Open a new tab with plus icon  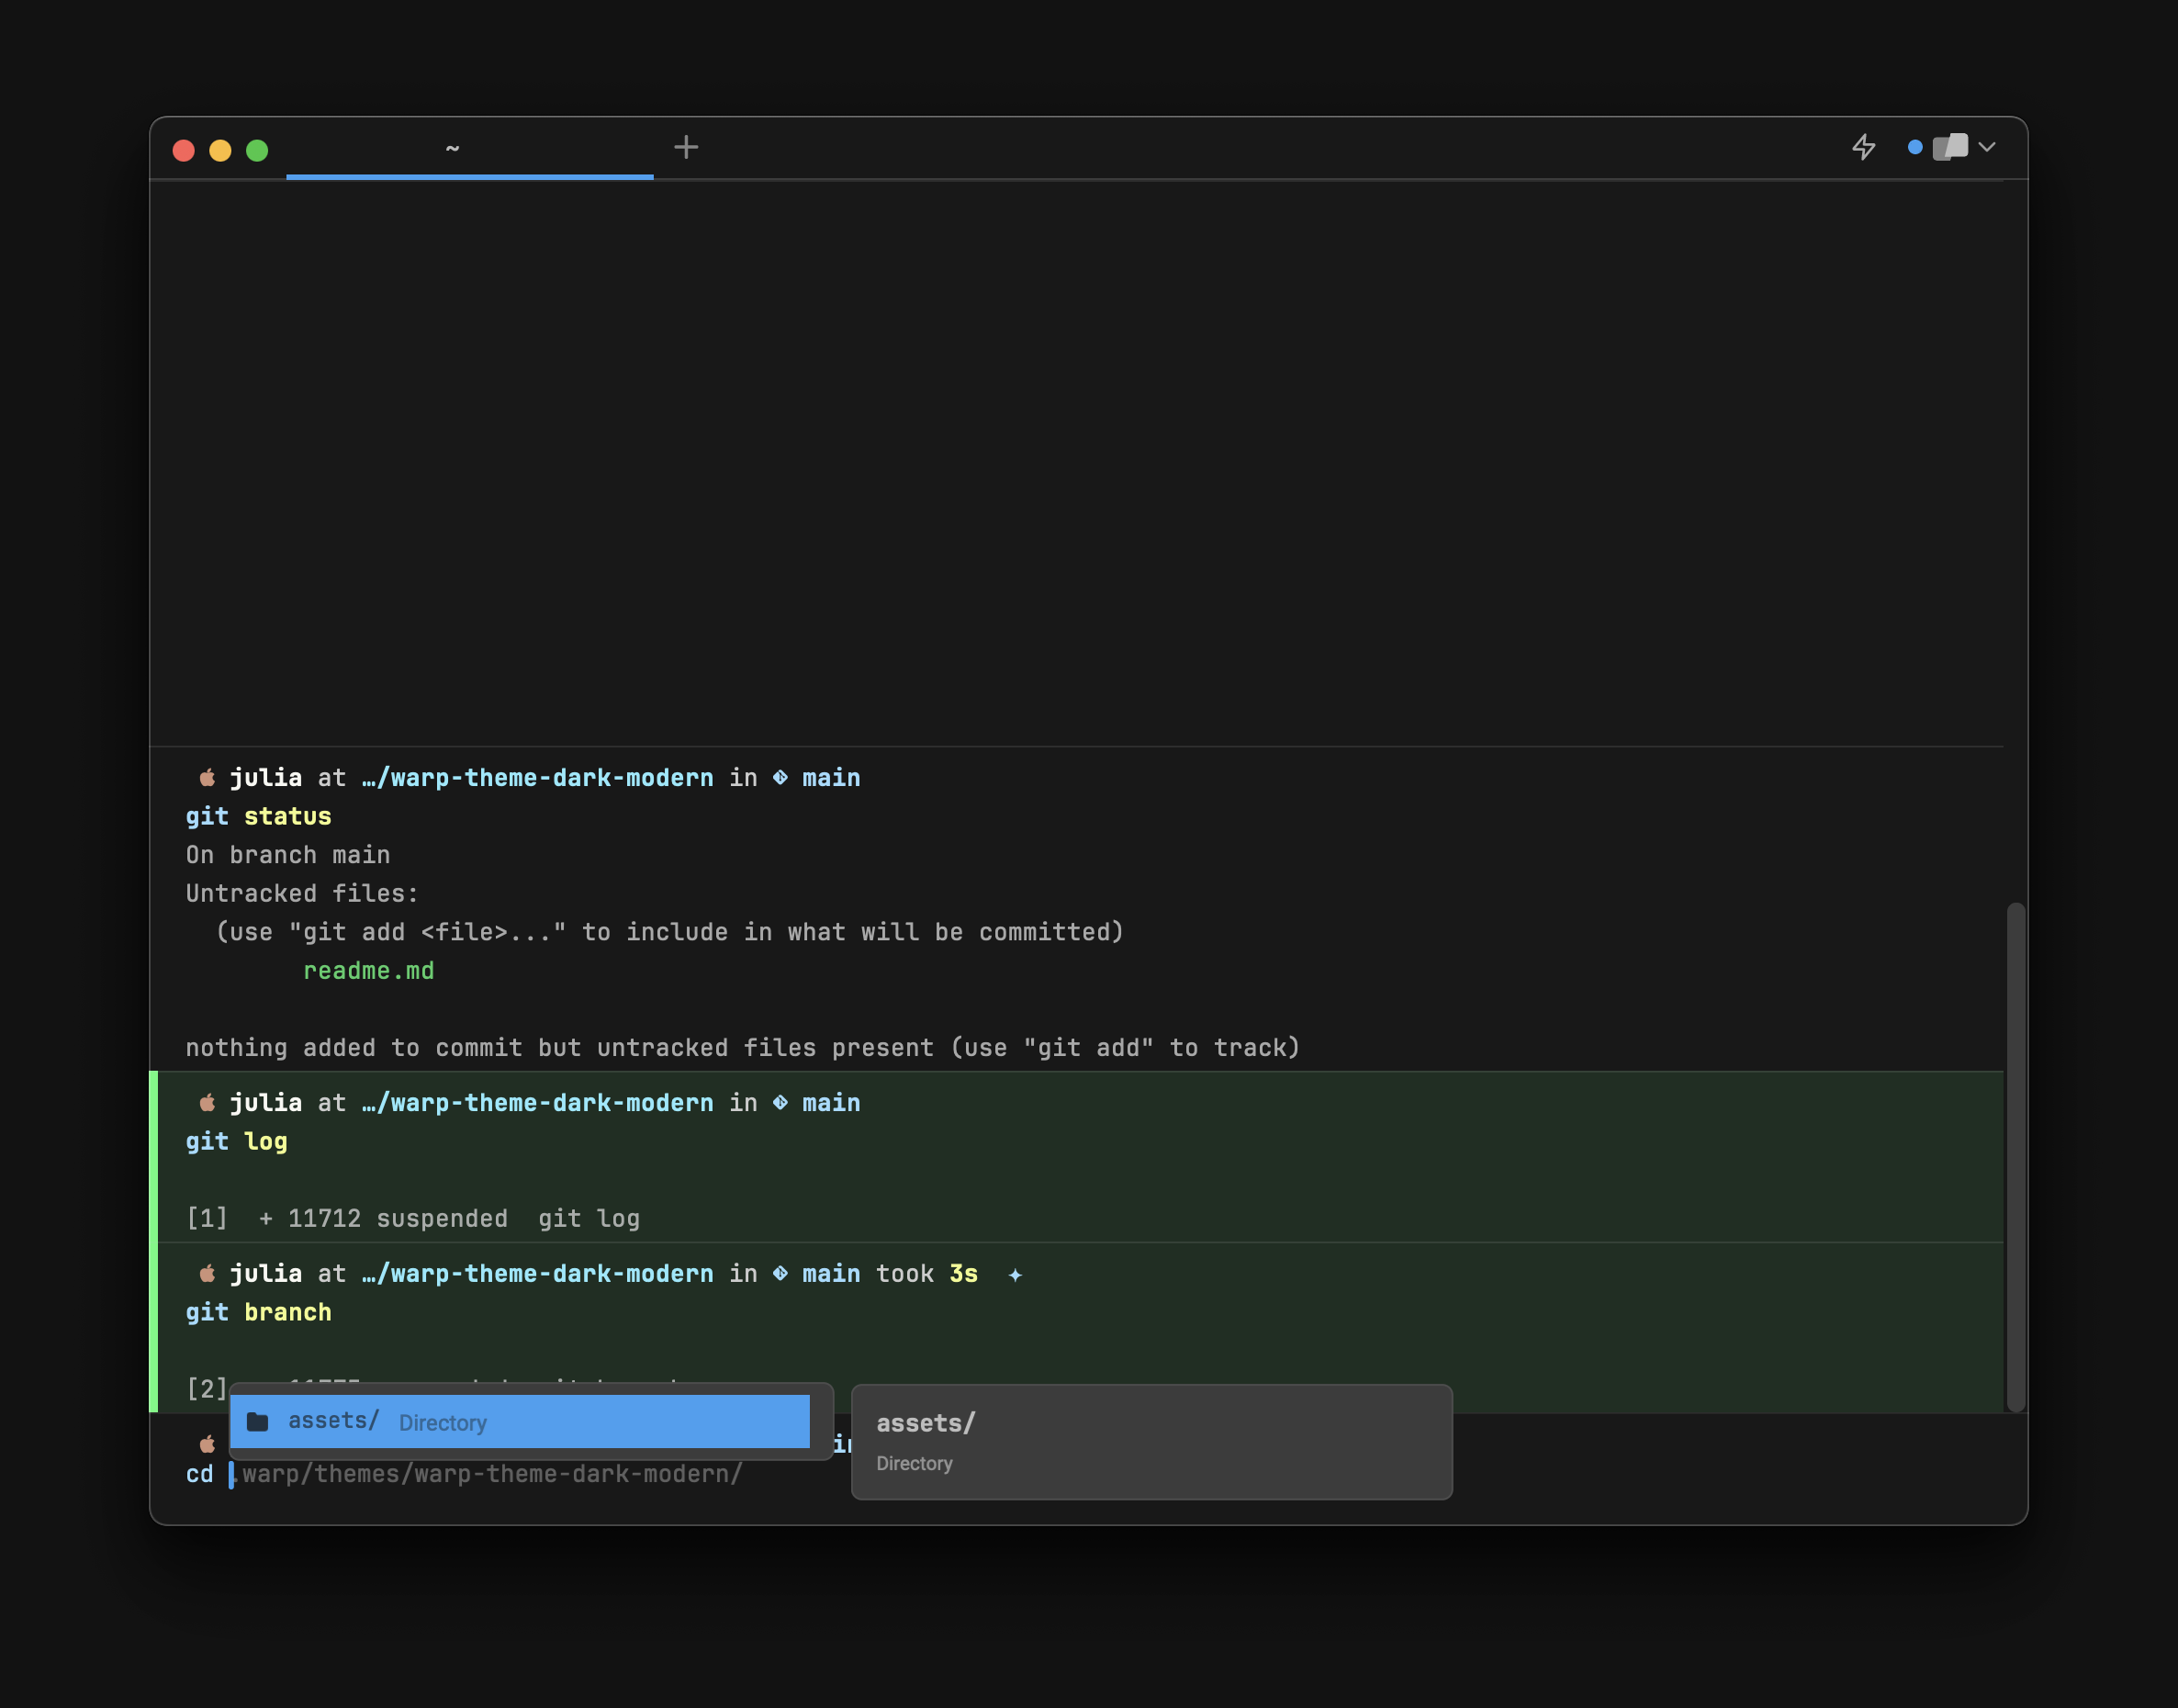[686, 148]
